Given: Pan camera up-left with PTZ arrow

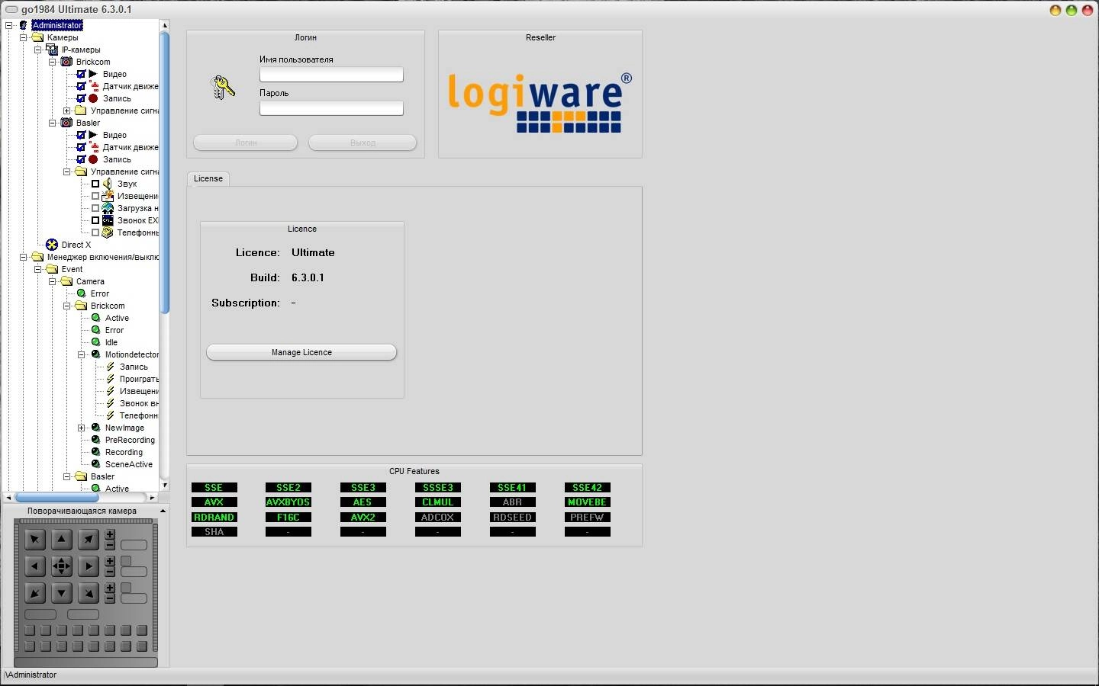Looking at the screenshot, I should (x=35, y=540).
